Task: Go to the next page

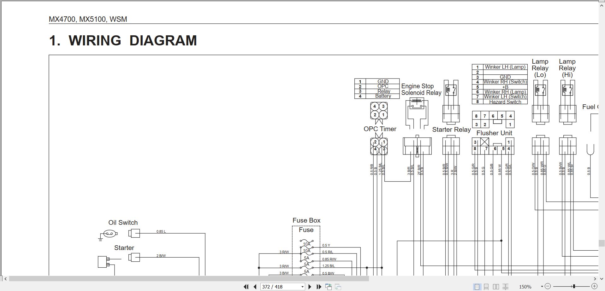Action: [310, 287]
